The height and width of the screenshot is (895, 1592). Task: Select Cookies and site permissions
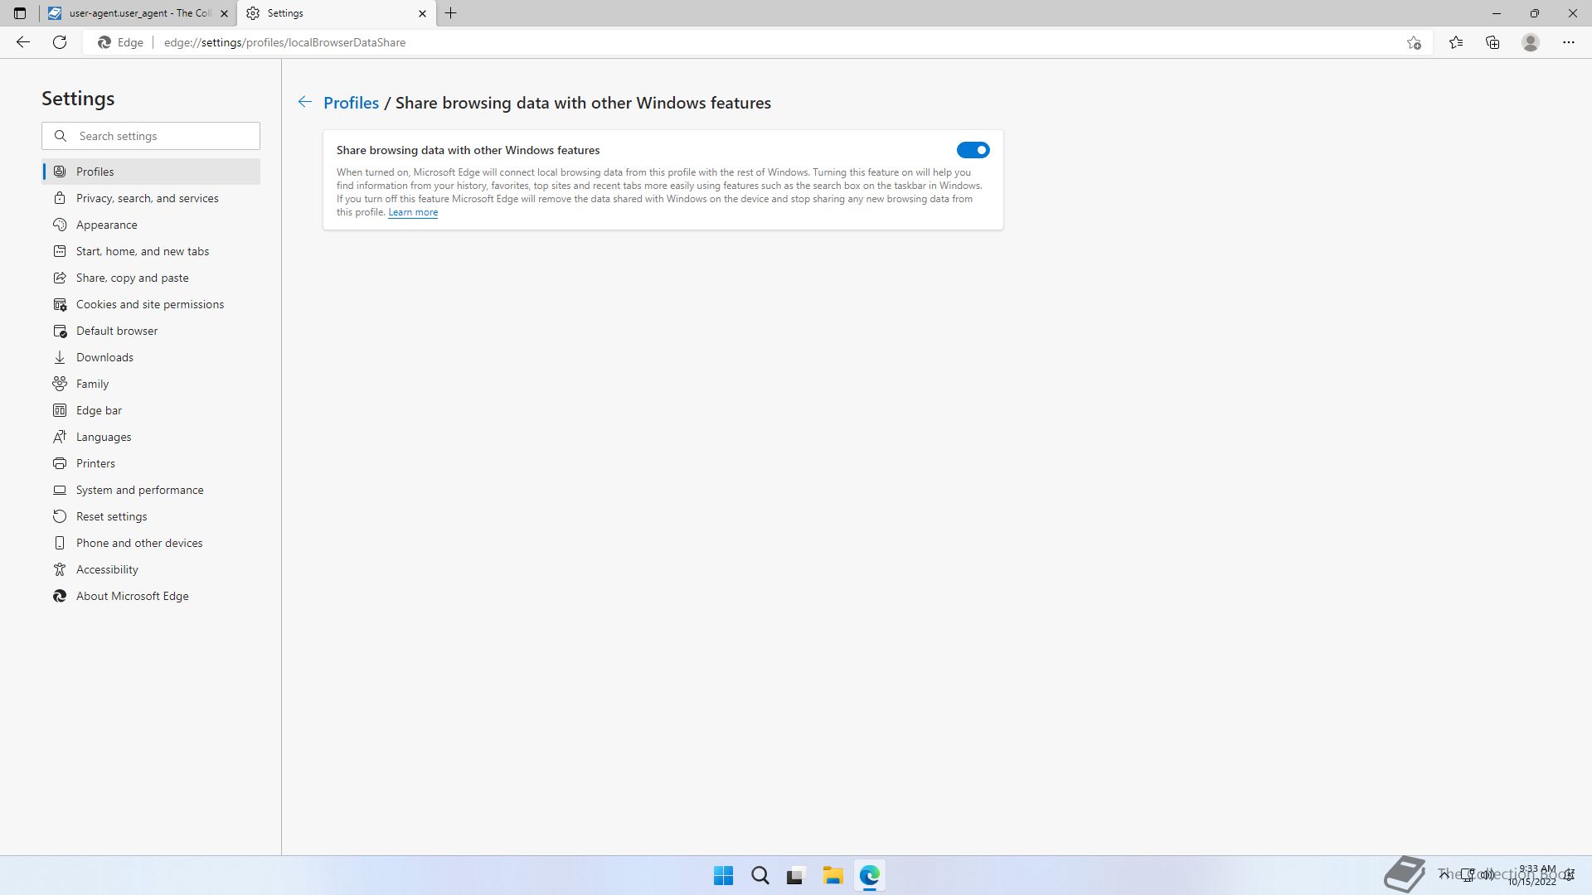click(x=150, y=304)
